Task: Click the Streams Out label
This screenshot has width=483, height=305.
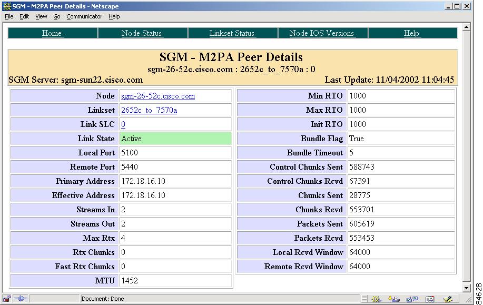Action: [93, 224]
